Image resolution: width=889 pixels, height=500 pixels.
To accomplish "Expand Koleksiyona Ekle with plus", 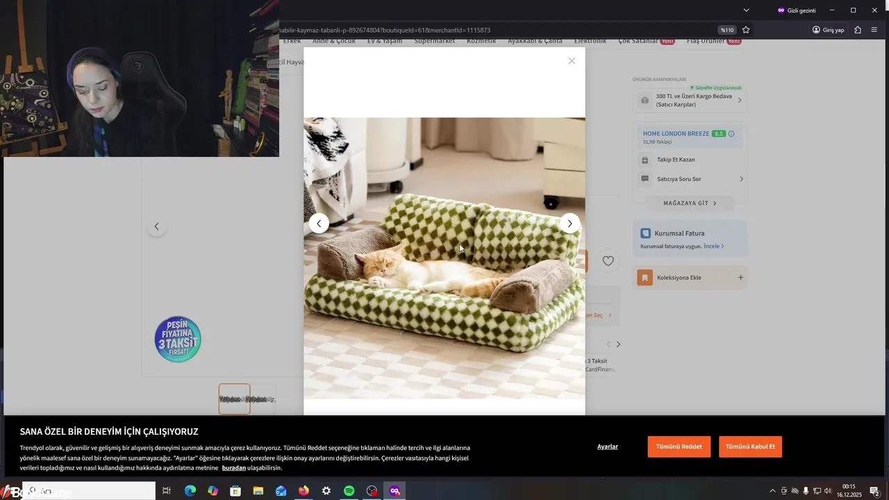I will pyautogui.click(x=740, y=278).
